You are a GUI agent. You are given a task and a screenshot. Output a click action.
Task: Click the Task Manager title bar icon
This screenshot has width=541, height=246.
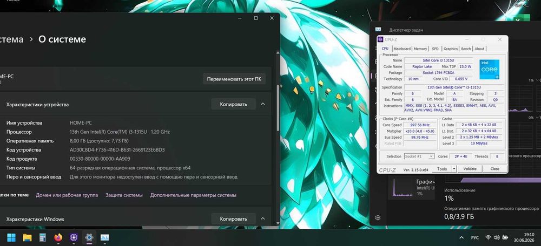tap(378, 30)
